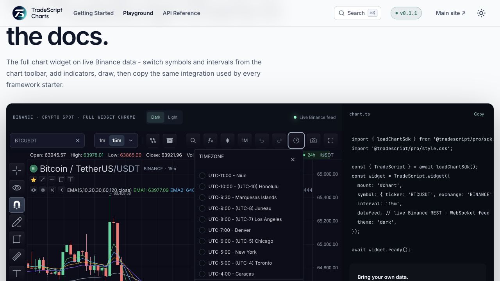The height and width of the screenshot is (281, 500).
Task: Click the 65,600.00 price axis label
Action: [327, 174]
